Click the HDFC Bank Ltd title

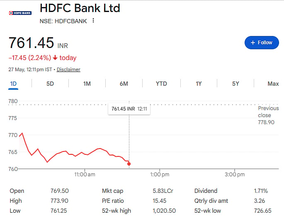tap(80, 8)
